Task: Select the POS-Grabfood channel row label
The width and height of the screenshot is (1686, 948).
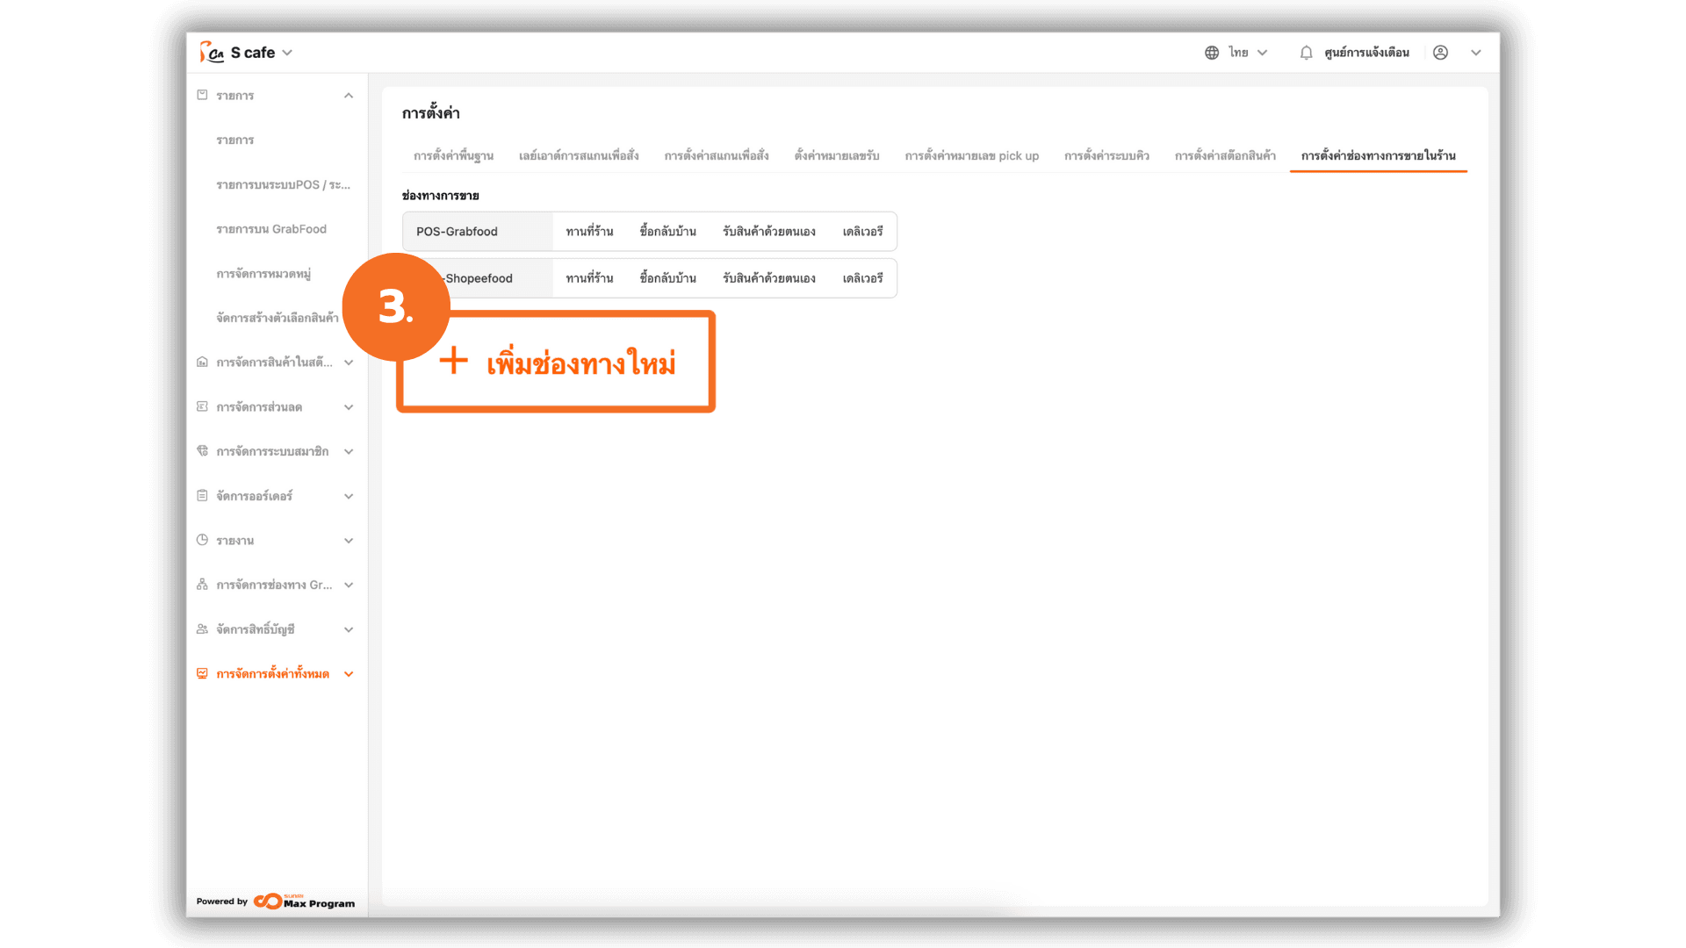Action: tap(457, 232)
